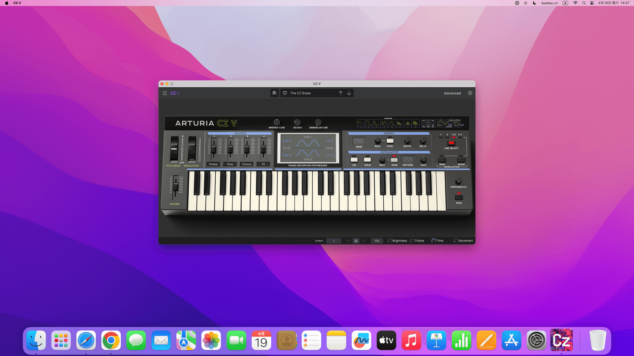Load next preset with down arrow

coord(349,93)
